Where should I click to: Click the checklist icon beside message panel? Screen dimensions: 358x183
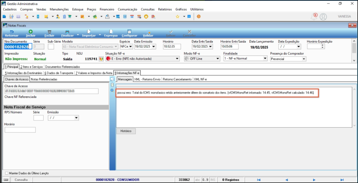tap(112, 85)
